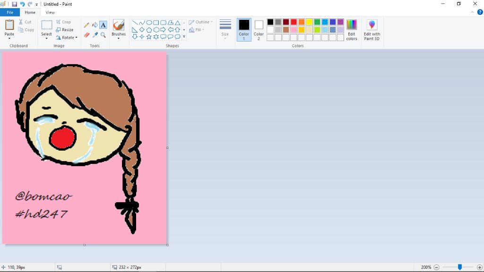Open the shape Fill dropdown
The width and height of the screenshot is (484, 272).
click(x=197, y=30)
